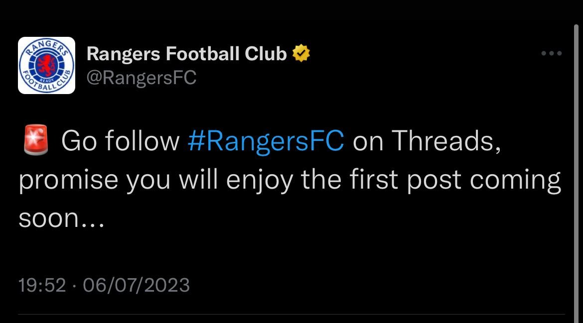Click the words Go follow
This screenshot has width=583, height=323.
click(x=120, y=142)
